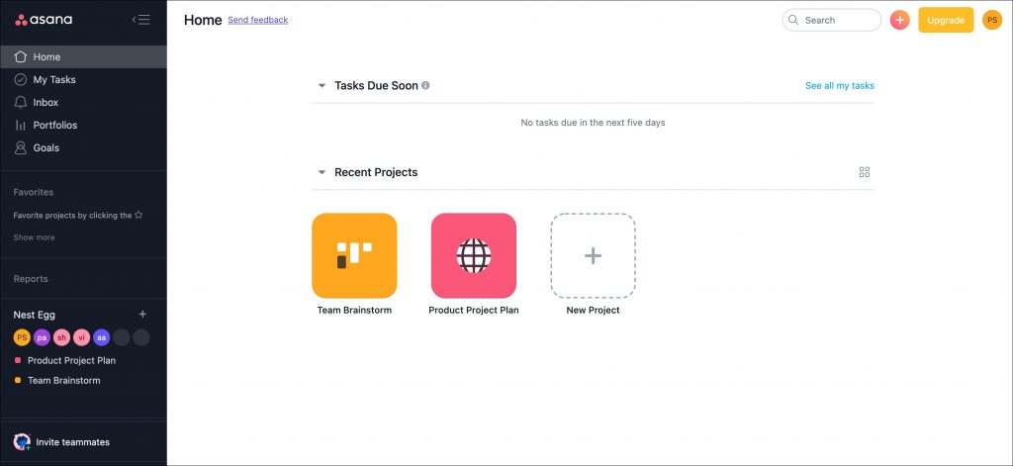Click the PS member avatar in Nest Egg
Image resolution: width=1013 pixels, height=466 pixels.
(22, 337)
